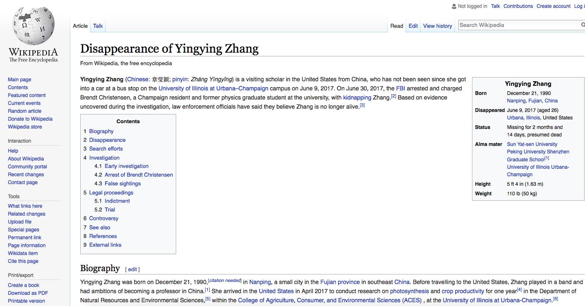This screenshot has height=306, width=585.
Task: Open Peking University Shenzhen Graduate School link
Action: (x=538, y=155)
